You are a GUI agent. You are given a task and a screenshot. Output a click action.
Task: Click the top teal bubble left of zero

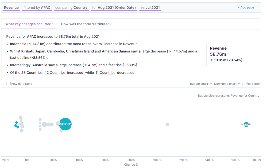pos(16,122)
